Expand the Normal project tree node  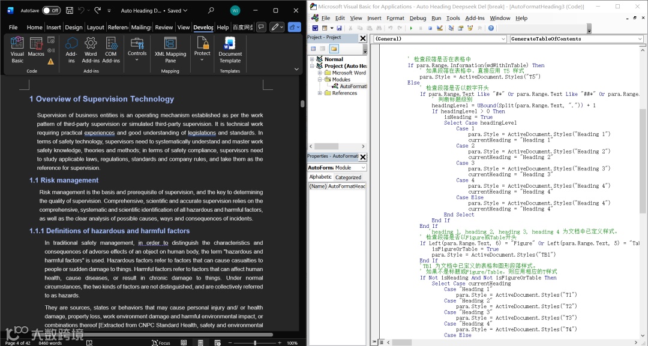click(x=312, y=59)
